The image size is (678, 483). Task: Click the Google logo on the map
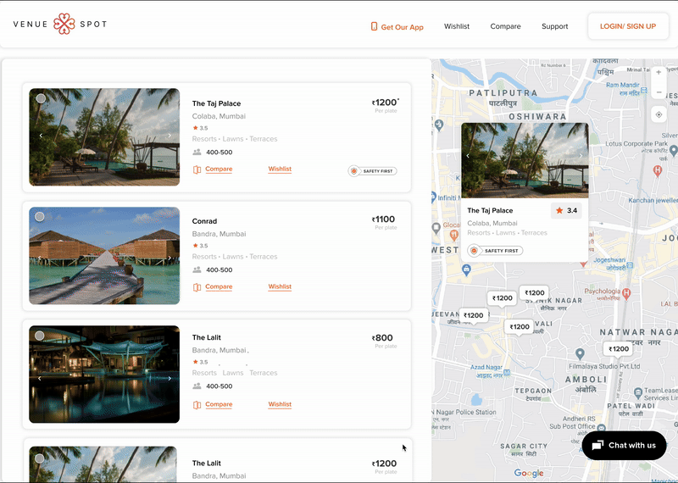pos(529,473)
